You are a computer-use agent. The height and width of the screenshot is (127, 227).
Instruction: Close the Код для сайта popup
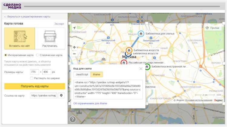141,69
